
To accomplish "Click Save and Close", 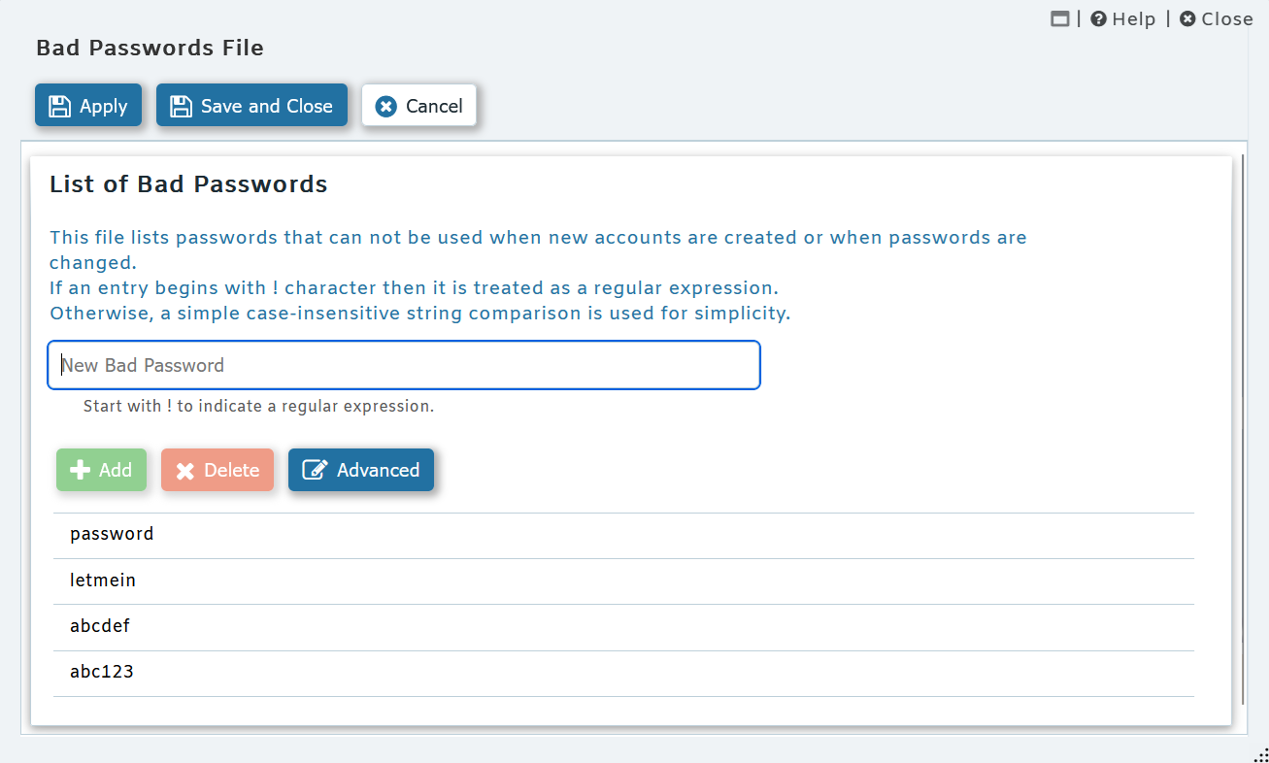I will [x=251, y=105].
